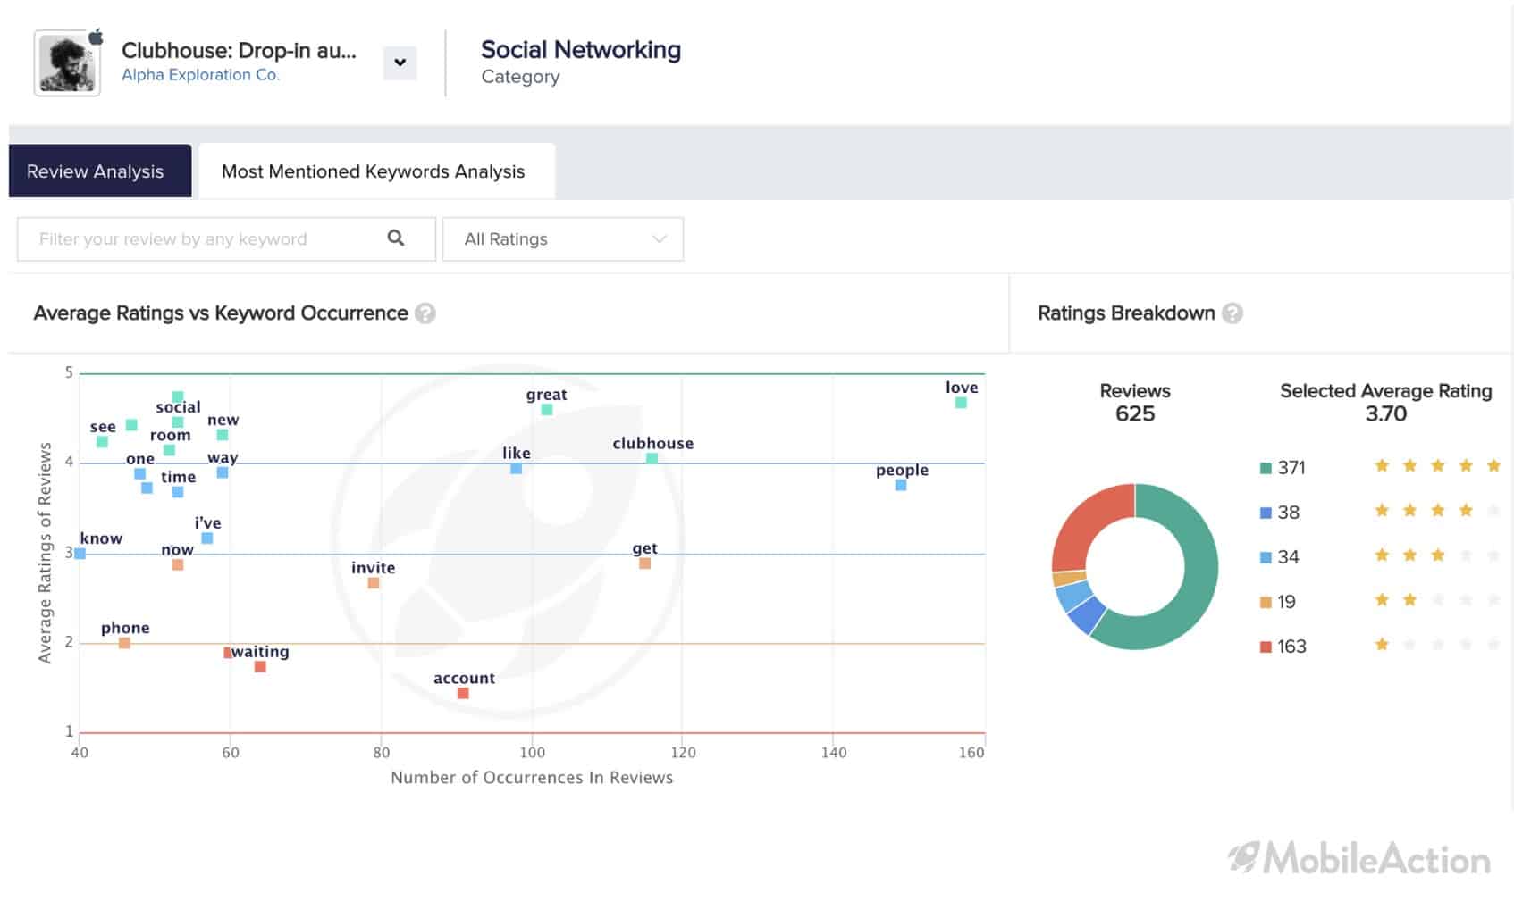1514x918 pixels.
Task: Switch to Review Analysis tab
Action: coord(100,171)
